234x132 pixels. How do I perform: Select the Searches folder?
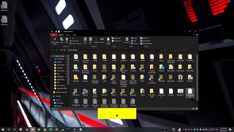pos(104,92)
